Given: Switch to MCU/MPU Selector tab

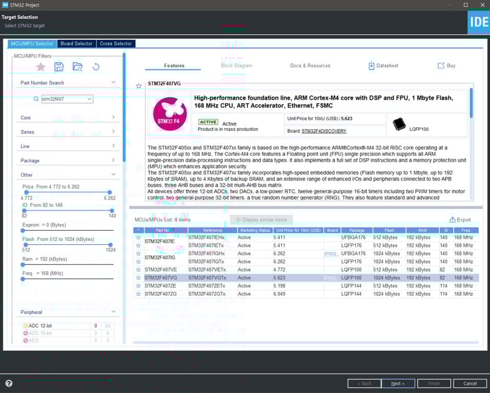Looking at the screenshot, I should (32, 43).
